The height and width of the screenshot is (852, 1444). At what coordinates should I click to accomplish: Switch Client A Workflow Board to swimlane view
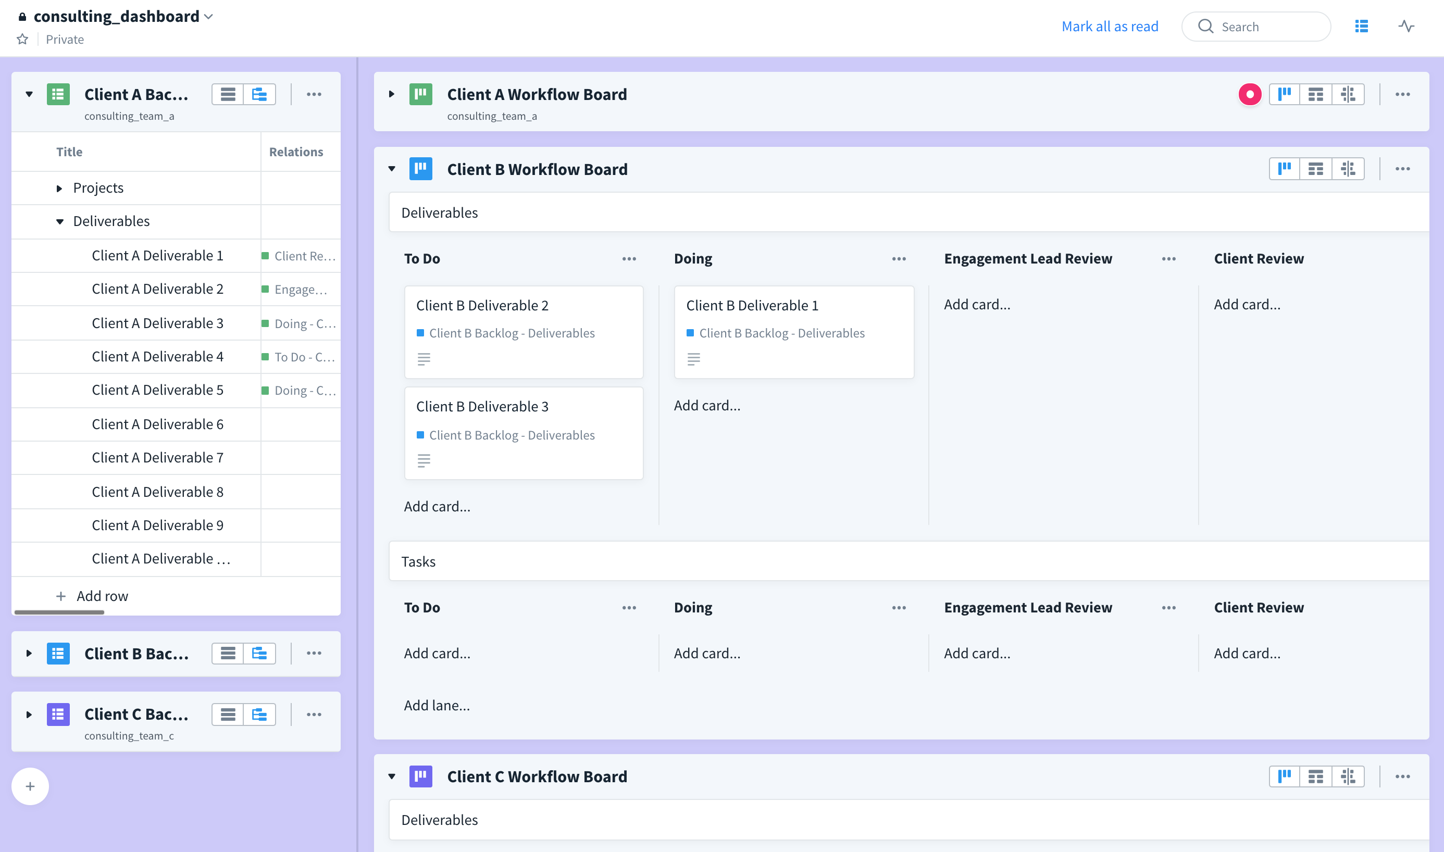click(x=1349, y=94)
